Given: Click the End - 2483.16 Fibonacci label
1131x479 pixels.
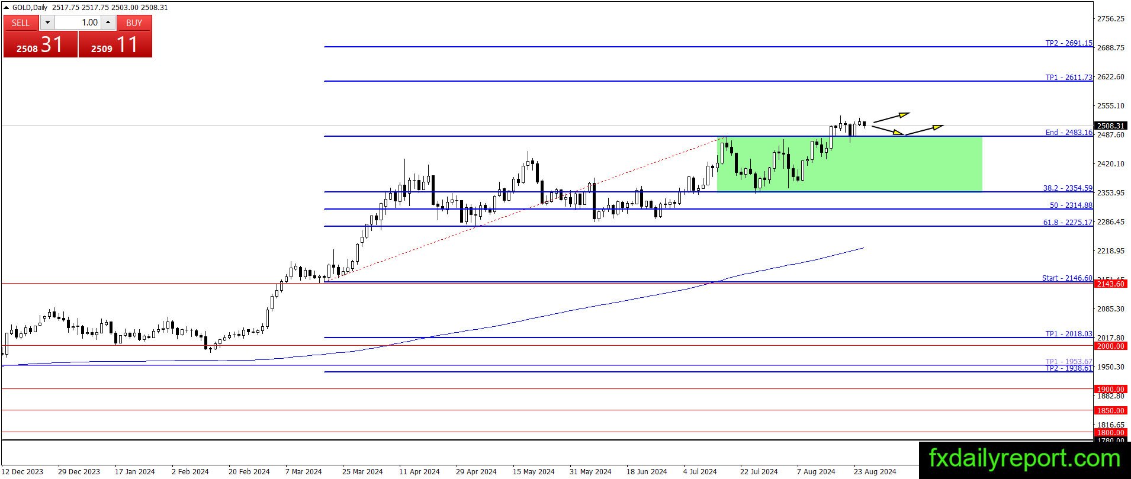Looking at the screenshot, I should click(1069, 133).
